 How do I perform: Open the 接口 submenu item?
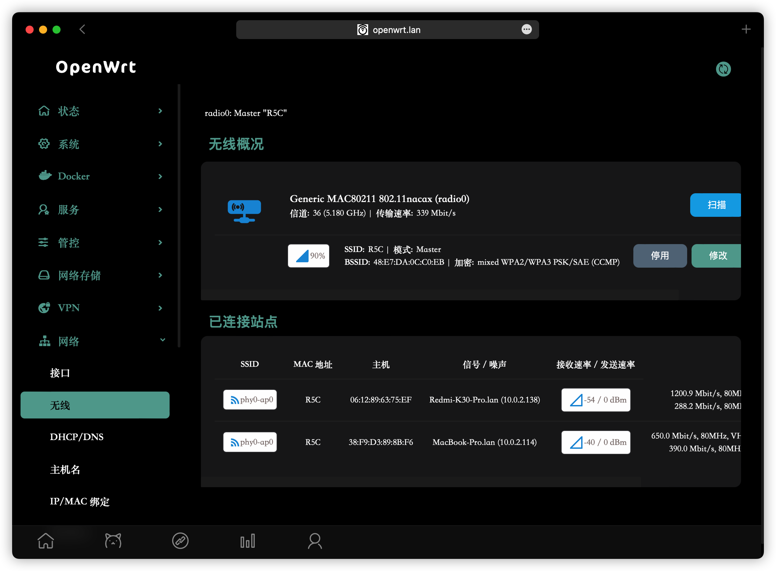click(x=60, y=373)
